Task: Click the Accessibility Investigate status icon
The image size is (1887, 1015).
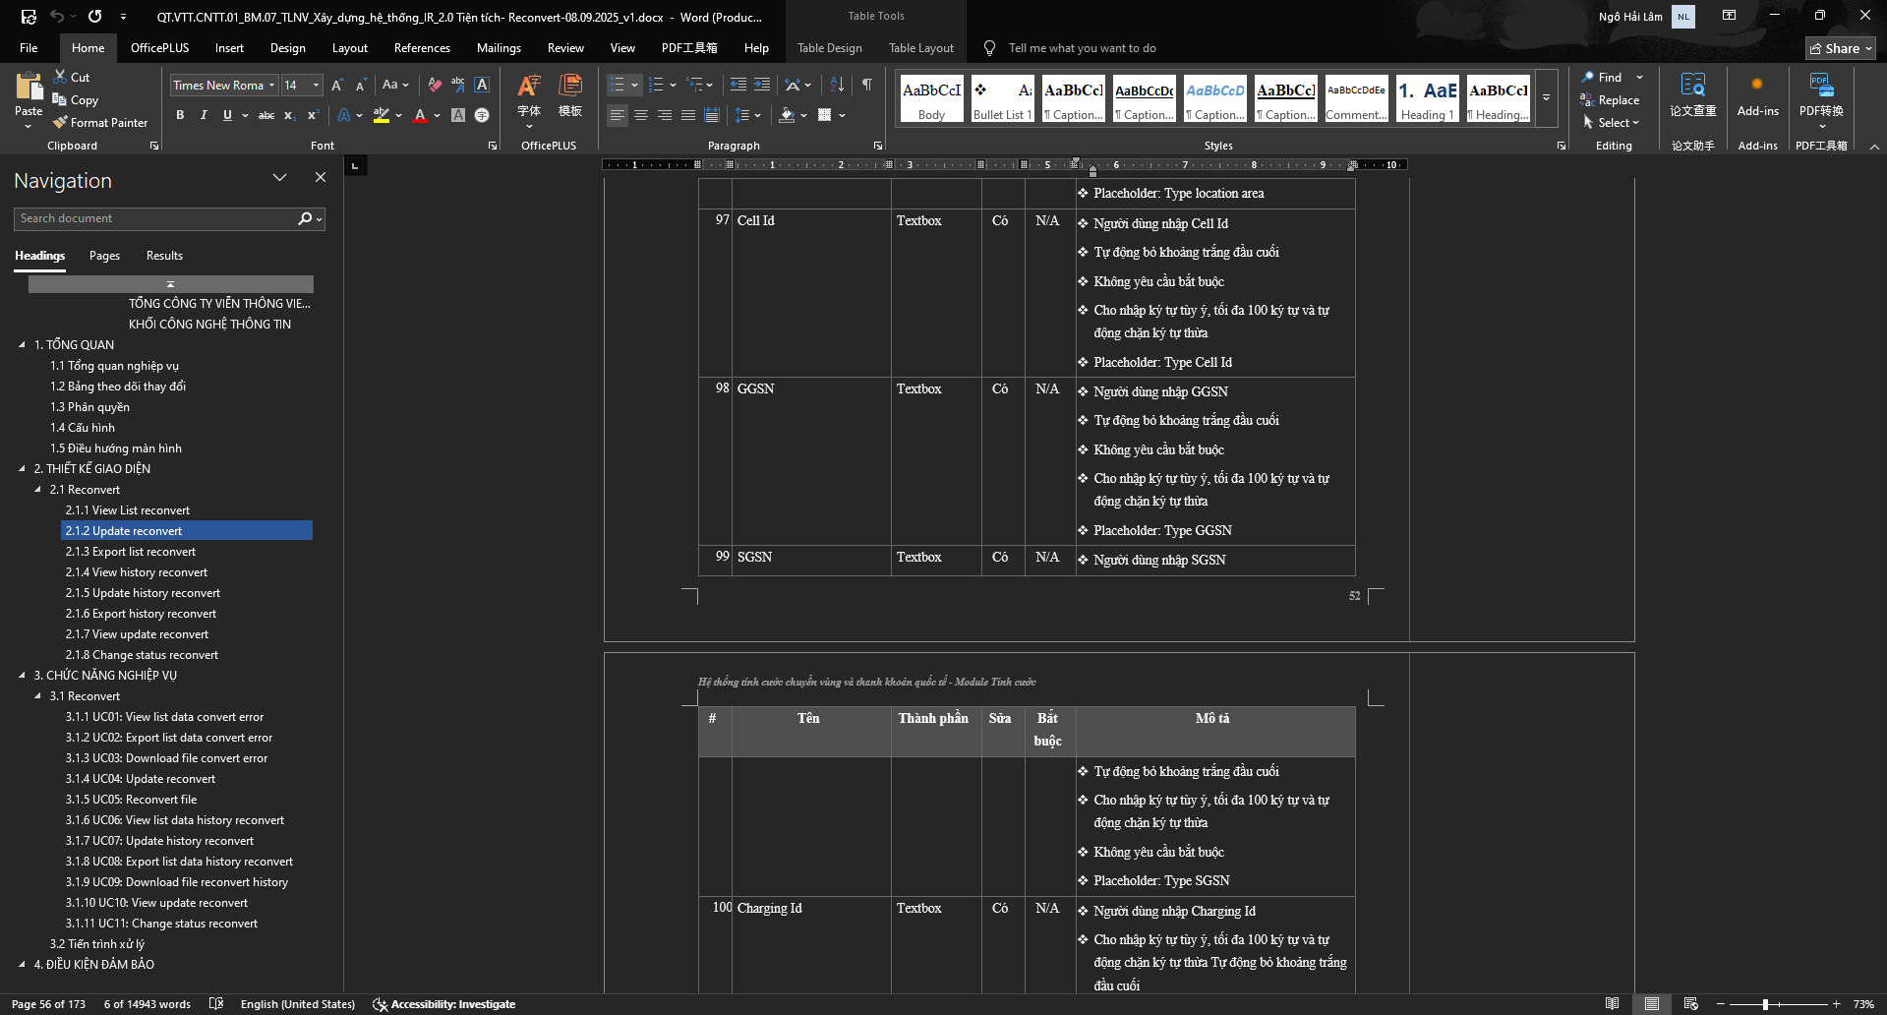Action: (x=380, y=1004)
